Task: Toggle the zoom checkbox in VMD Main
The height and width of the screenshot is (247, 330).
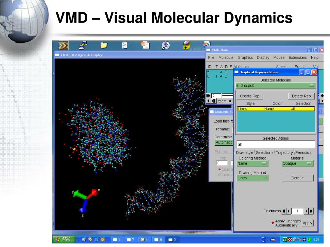Action: tap(230, 101)
